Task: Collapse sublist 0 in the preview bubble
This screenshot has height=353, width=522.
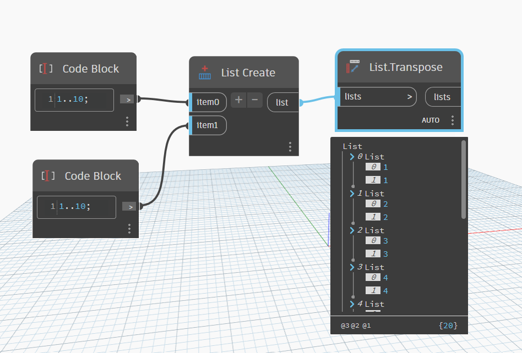Action: click(353, 157)
